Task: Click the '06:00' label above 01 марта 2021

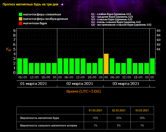Action: [x=23, y=77]
